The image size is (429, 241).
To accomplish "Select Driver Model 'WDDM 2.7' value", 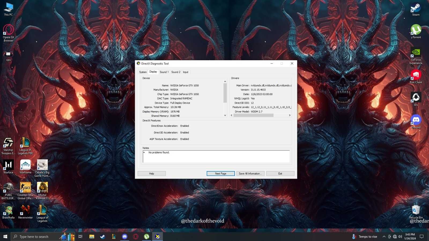I will coord(257,112).
